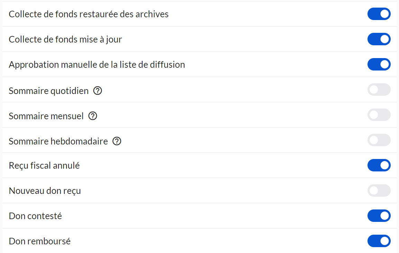Click the Sommaire quotidien label text

pos(48,91)
